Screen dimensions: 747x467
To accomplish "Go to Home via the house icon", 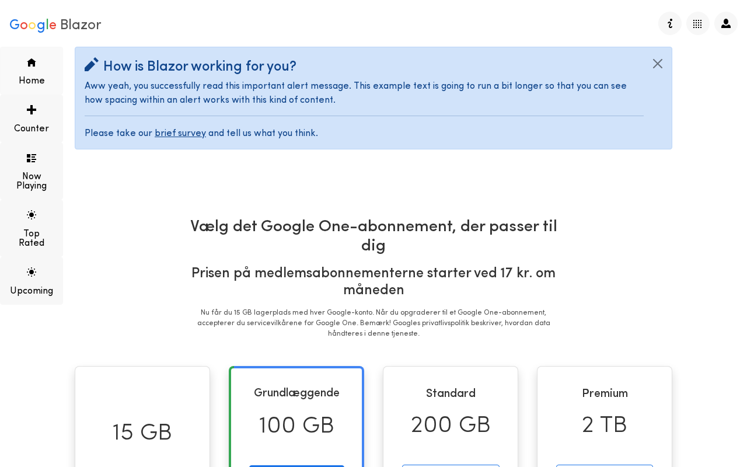I will coord(32,62).
